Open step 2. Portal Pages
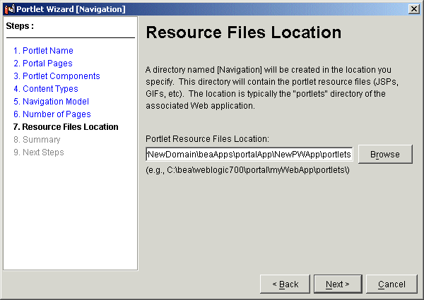 pyautogui.click(x=43, y=64)
